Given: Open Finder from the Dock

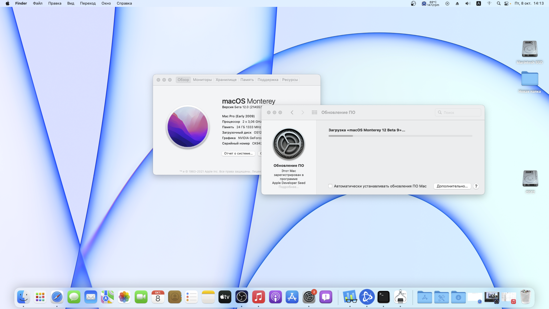Looking at the screenshot, I should click(23, 297).
